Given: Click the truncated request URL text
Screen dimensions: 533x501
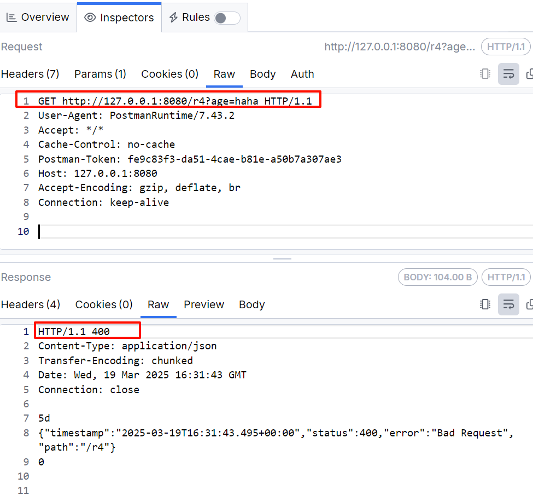Looking at the screenshot, I should pos(400,47).
